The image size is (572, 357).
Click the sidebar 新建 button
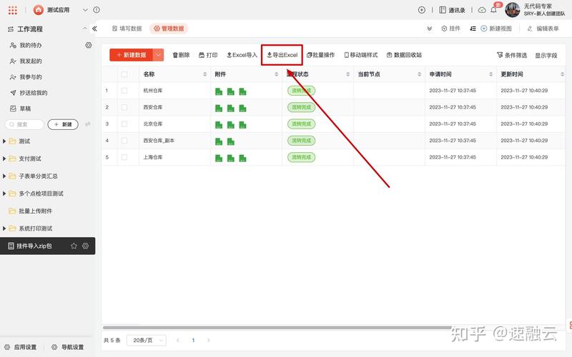coord(63,124)
